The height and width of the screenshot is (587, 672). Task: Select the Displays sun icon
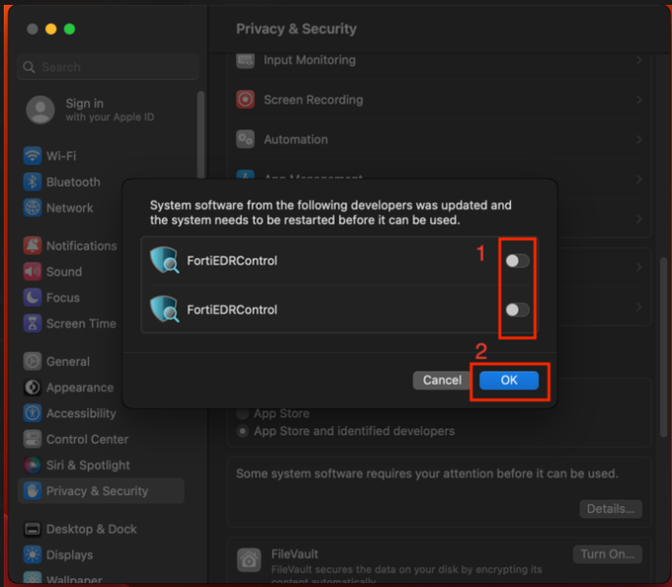click(x=33, y=554)
